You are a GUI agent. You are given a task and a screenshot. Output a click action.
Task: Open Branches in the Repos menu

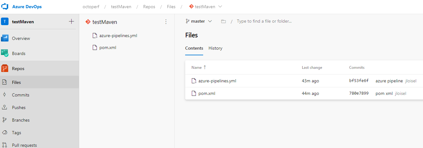click(x=21, y=120)
